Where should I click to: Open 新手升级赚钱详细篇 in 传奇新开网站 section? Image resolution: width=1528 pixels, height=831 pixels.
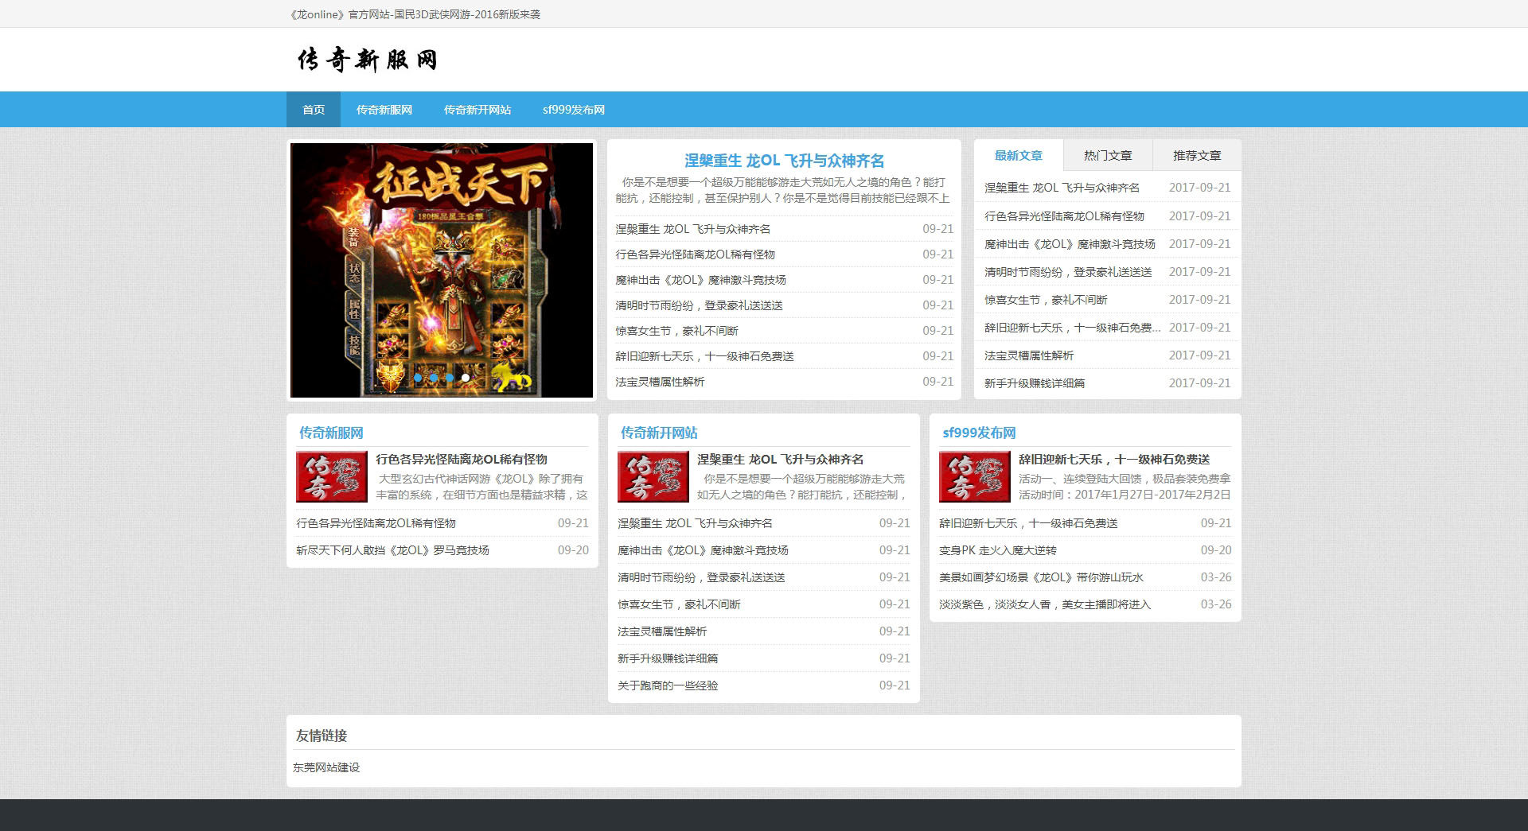668,658
